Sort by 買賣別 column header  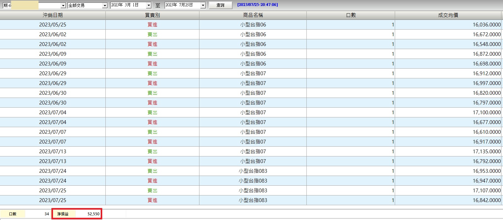pyautogui.click(x=152, y=15)
